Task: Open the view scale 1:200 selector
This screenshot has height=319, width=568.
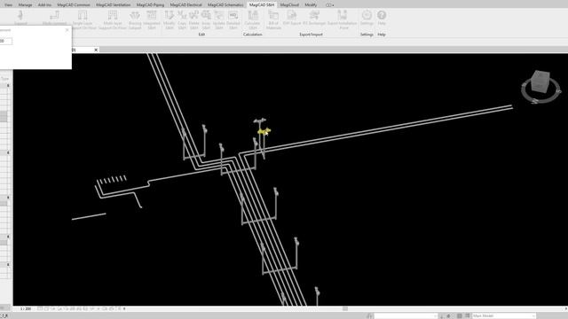Action: click(x=26, y=309)
